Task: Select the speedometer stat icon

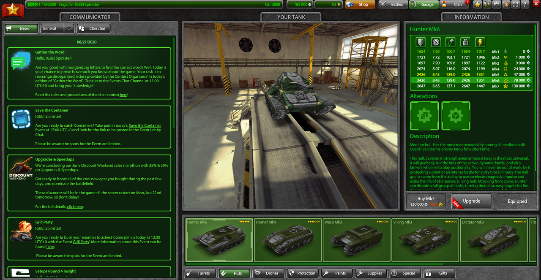Action: click(x=436, y=42)
